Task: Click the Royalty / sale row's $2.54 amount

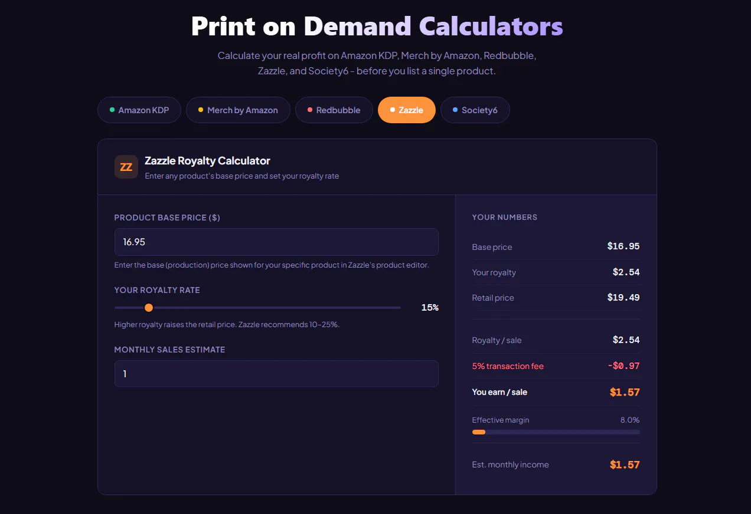Action: (626, 340)
